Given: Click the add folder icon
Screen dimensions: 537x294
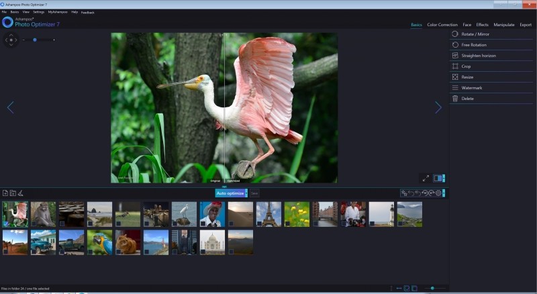Looking at the screenshot, I should coord(13,193).
